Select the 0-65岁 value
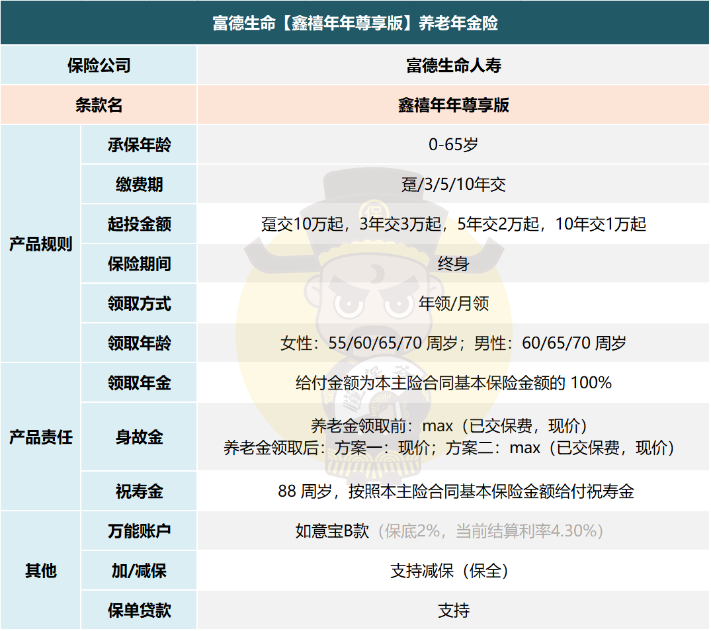This screenshot has width=711, height=631. click(454, 145)
